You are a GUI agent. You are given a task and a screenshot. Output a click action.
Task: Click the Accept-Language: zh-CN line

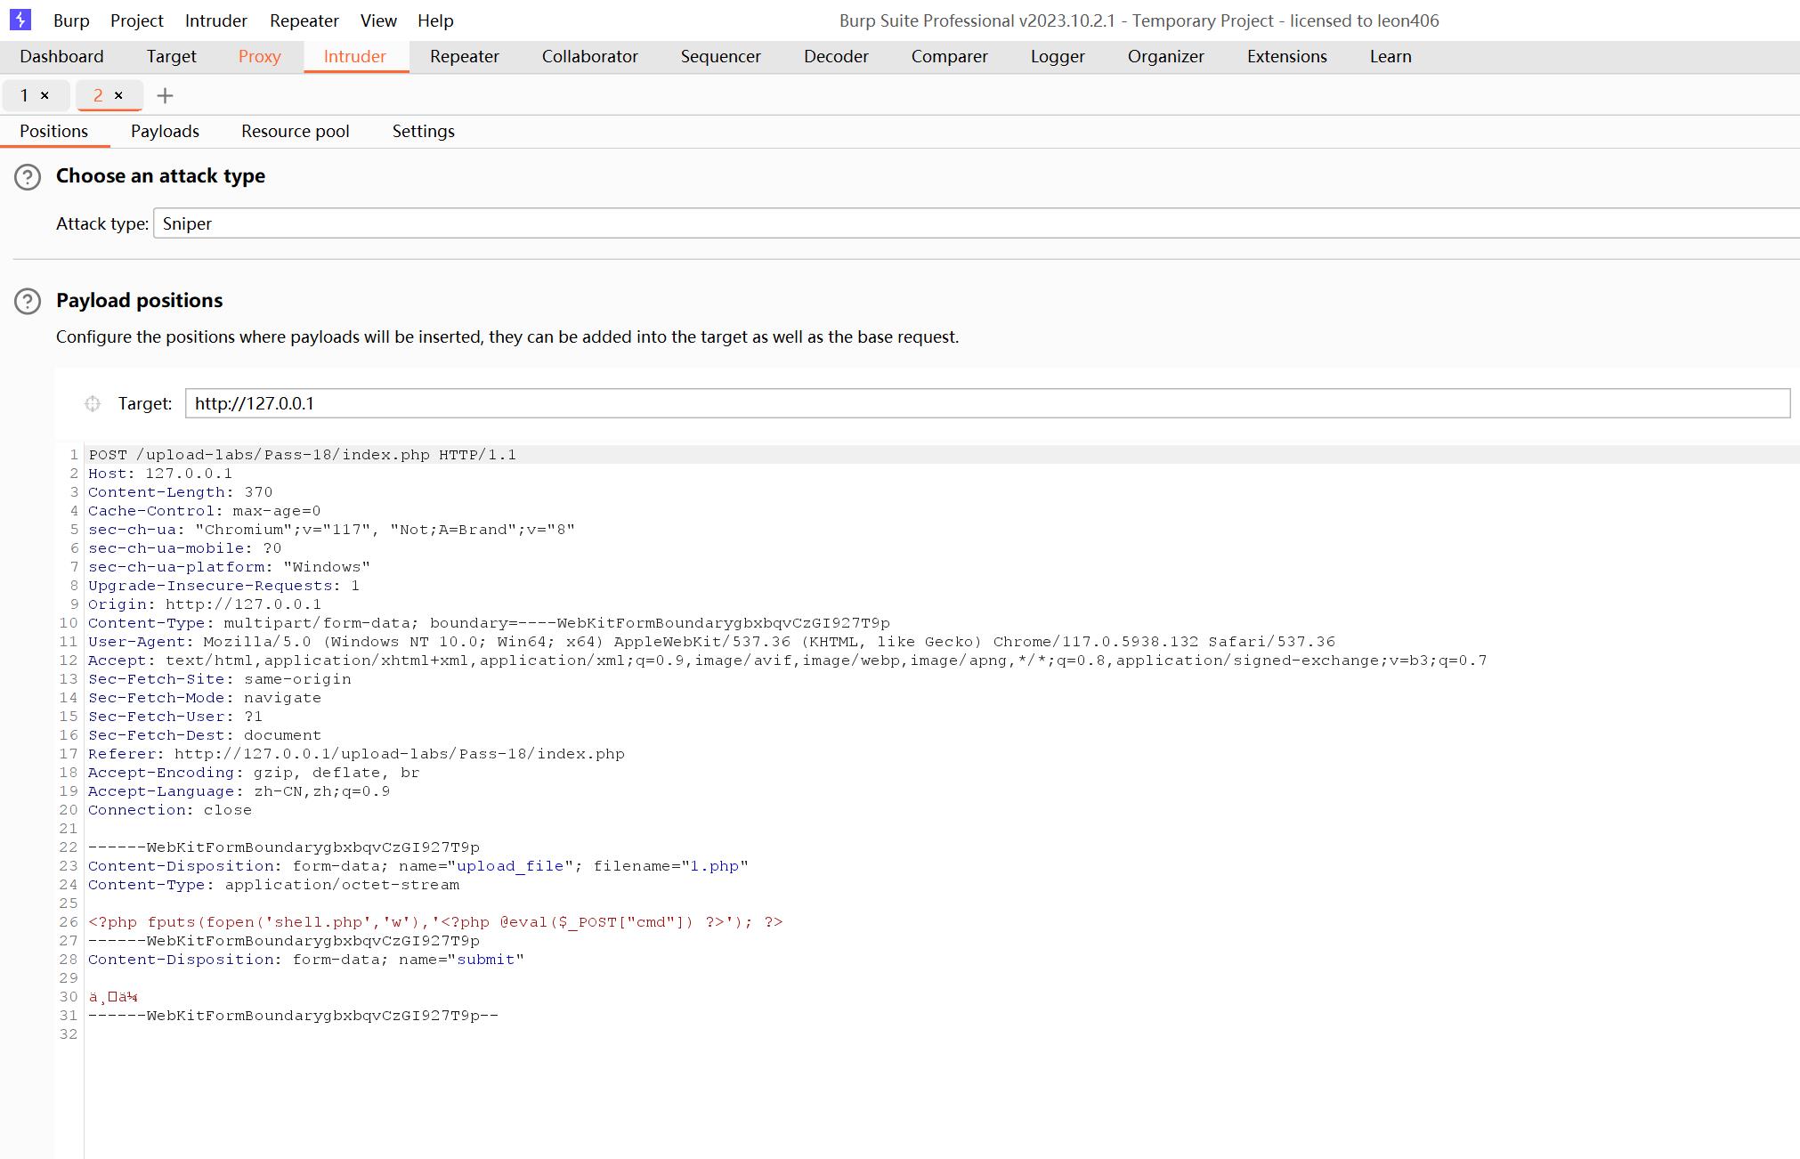pos(239,791)
